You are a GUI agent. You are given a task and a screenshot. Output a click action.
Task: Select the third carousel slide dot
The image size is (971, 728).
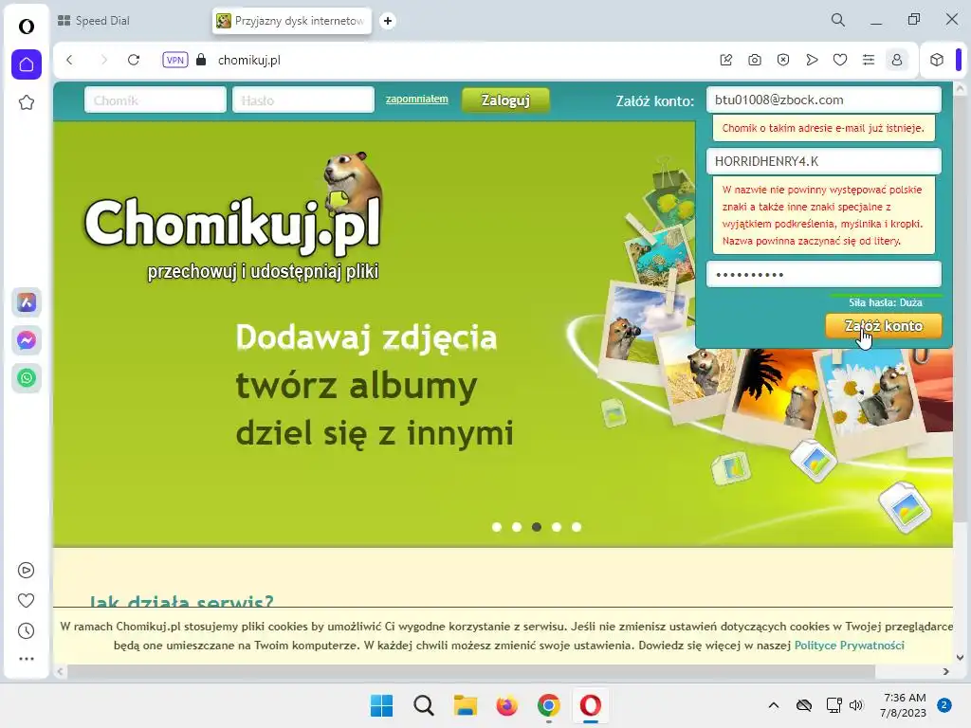[537, 527]
